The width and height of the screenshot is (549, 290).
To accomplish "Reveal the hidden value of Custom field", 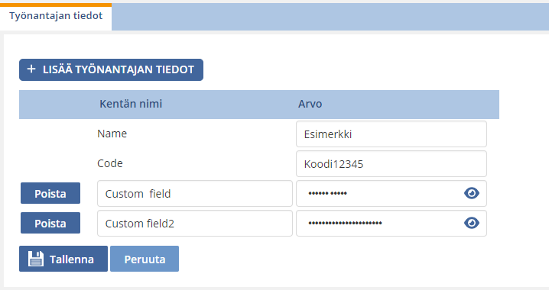I will (472, 193).
